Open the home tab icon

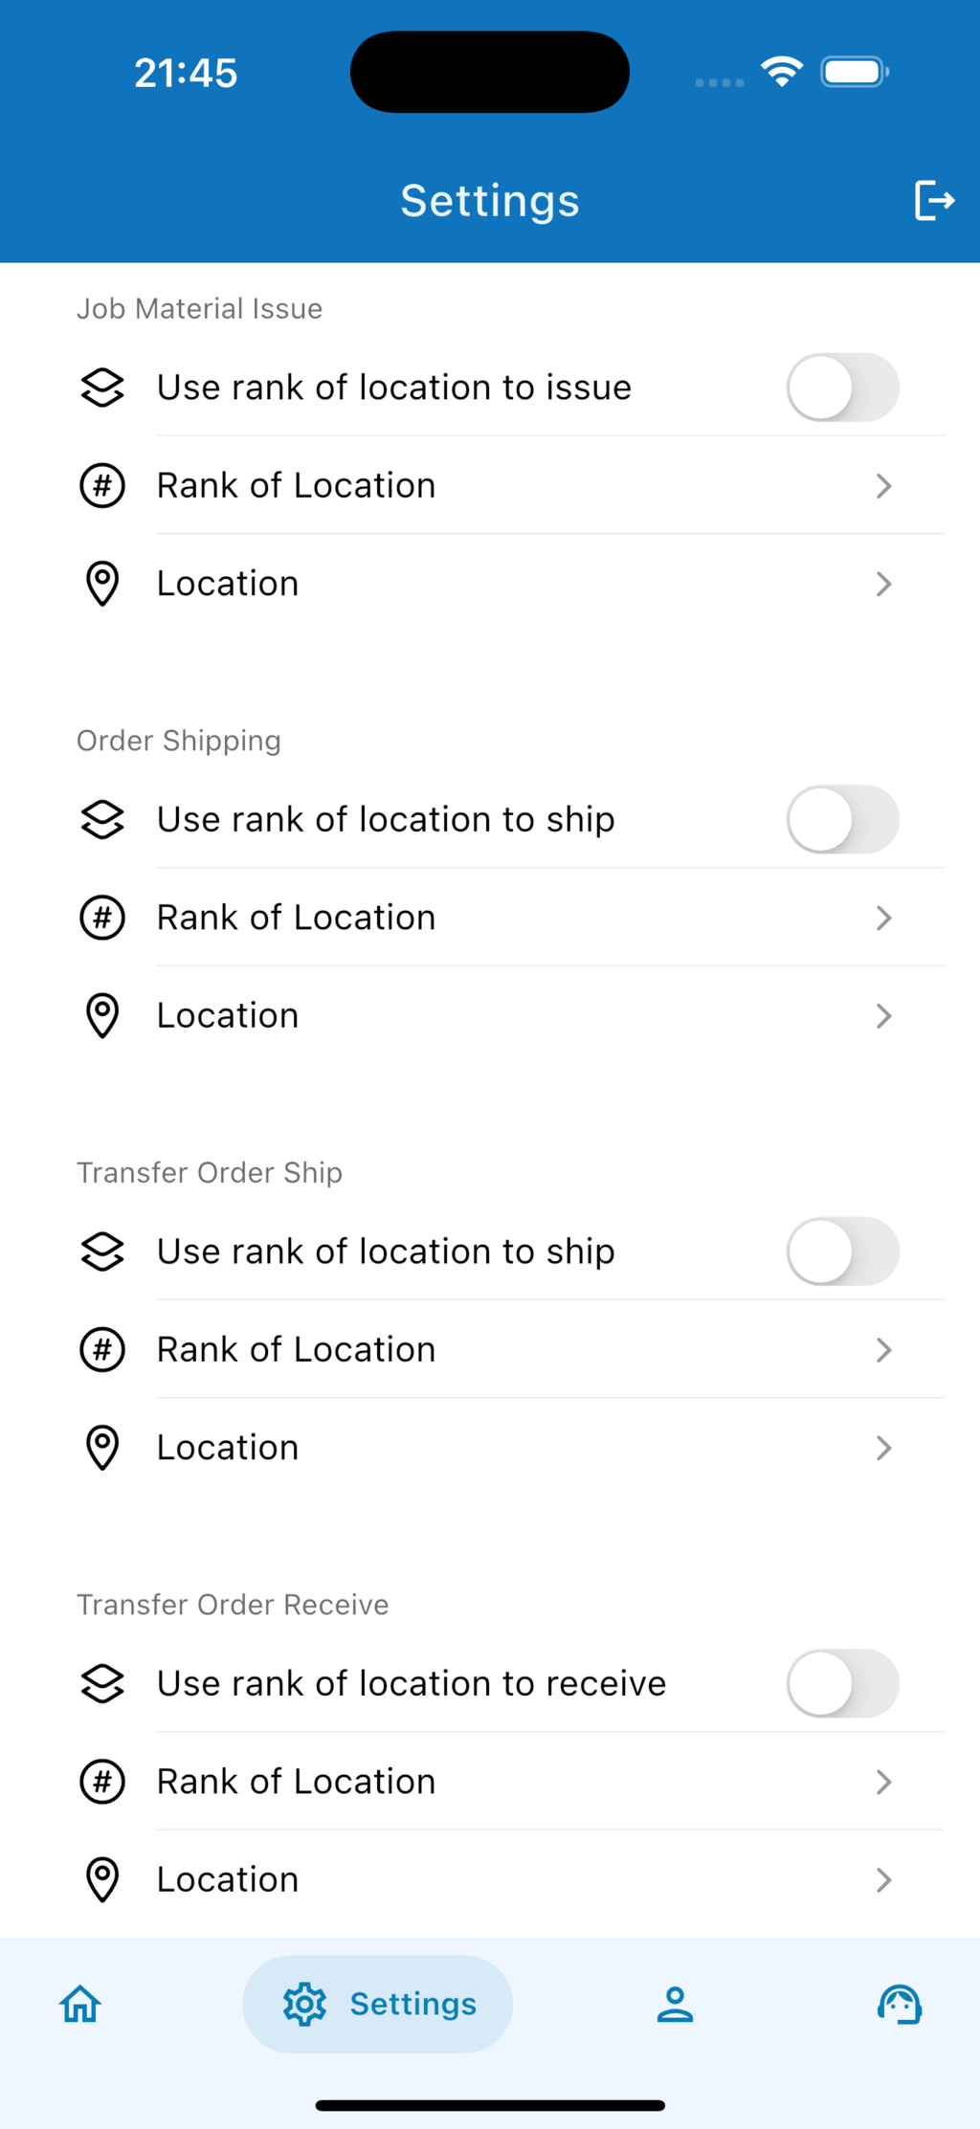tap(80, 2004)
